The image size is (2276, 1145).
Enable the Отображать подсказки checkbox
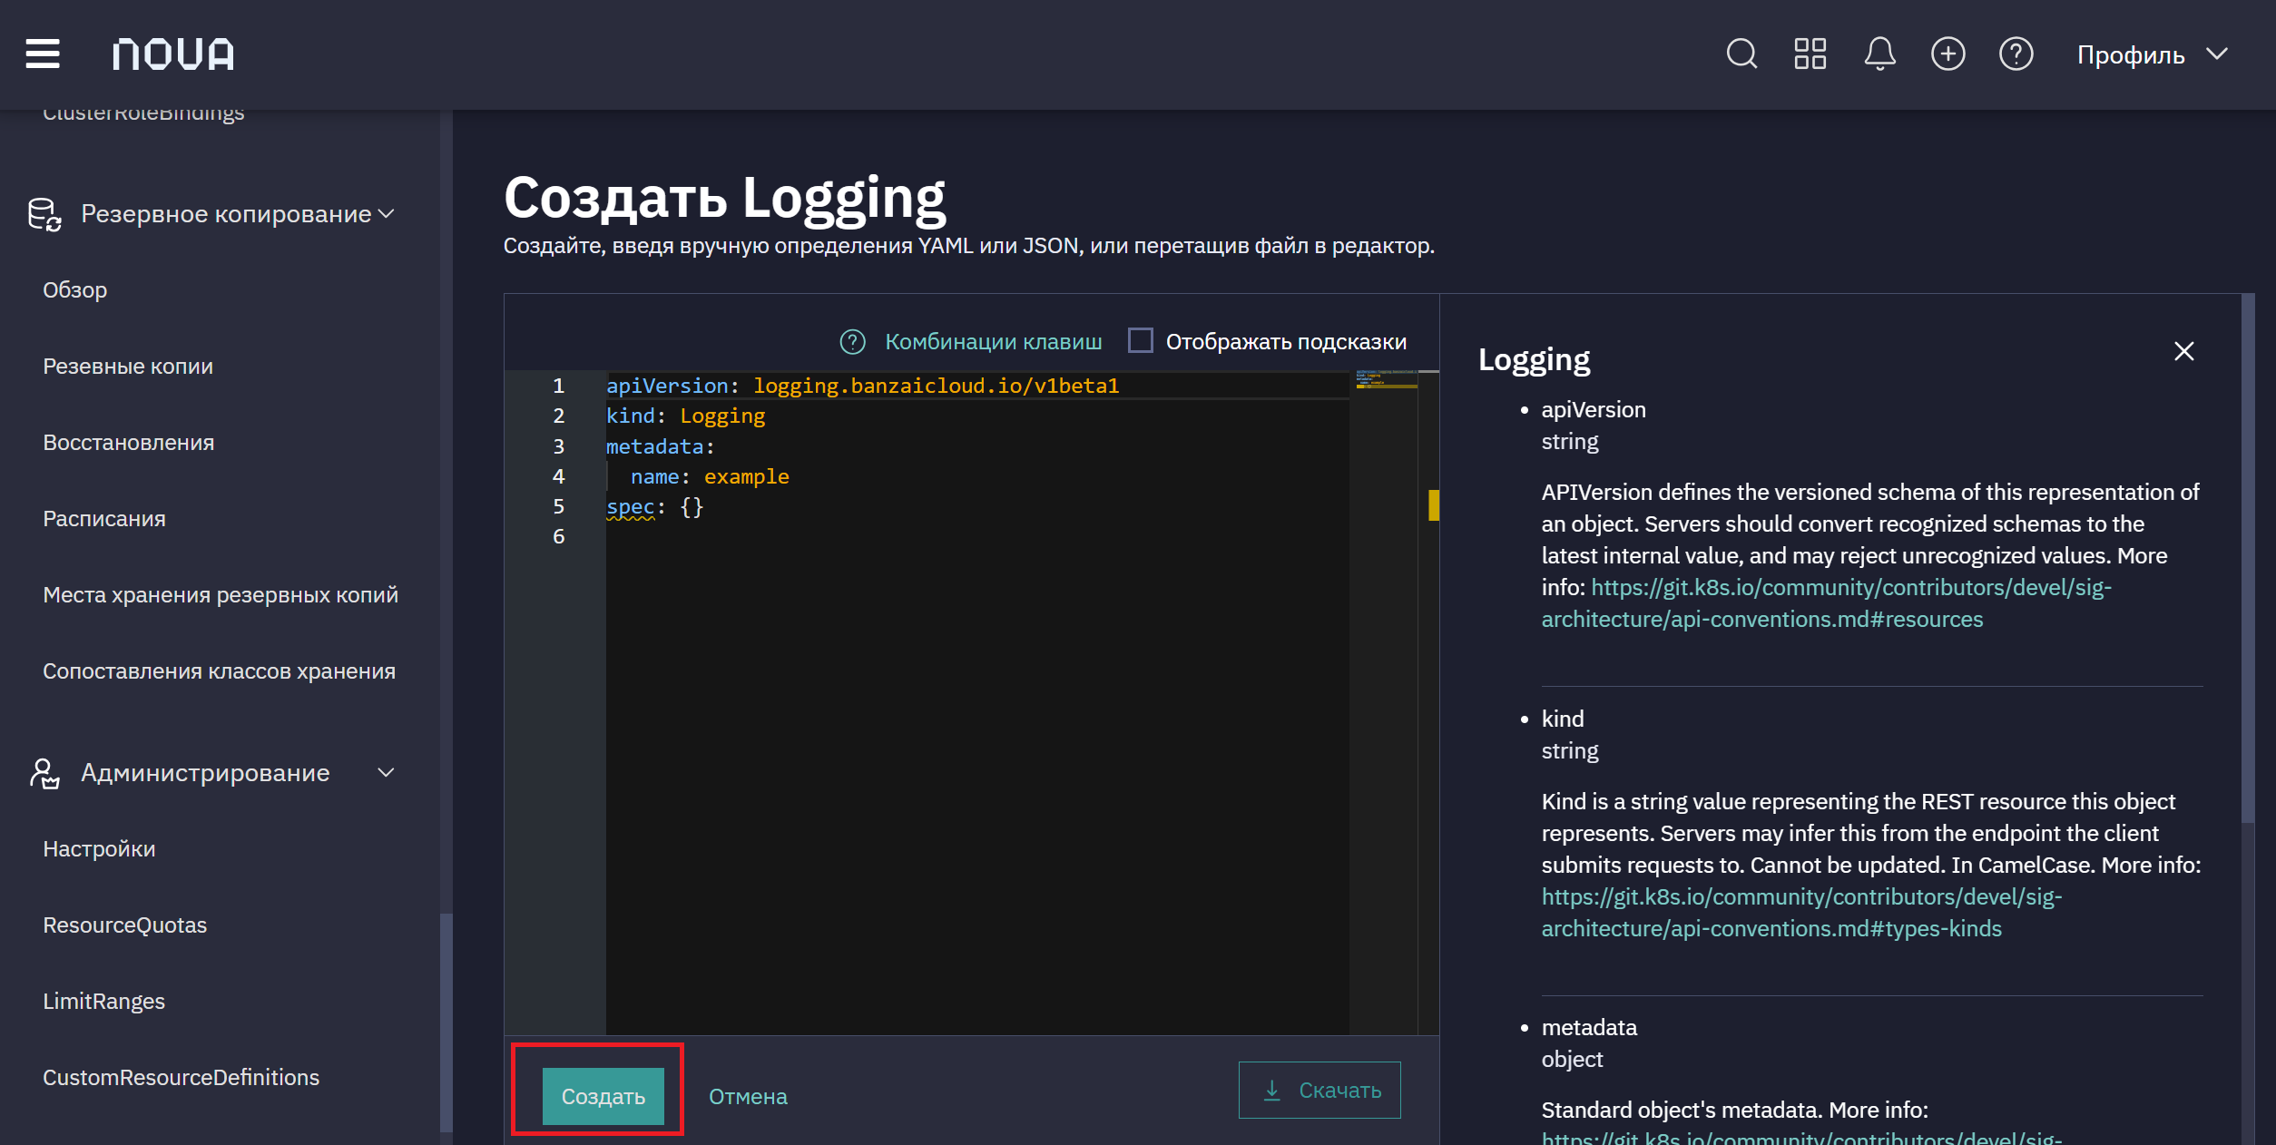tap(1141, 341)
